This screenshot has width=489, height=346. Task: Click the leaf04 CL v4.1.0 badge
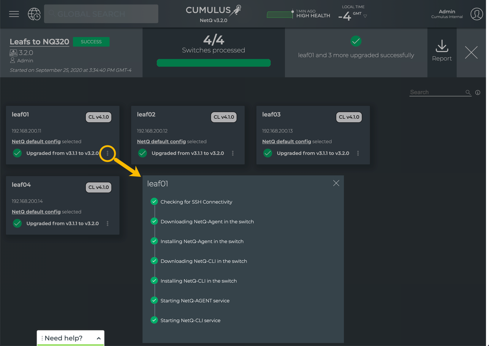pos(99,187)
